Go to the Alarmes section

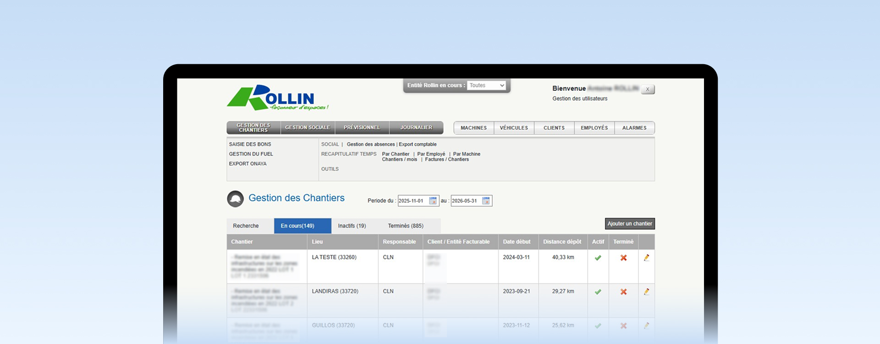pyautogui.click(x=634, y=128)
